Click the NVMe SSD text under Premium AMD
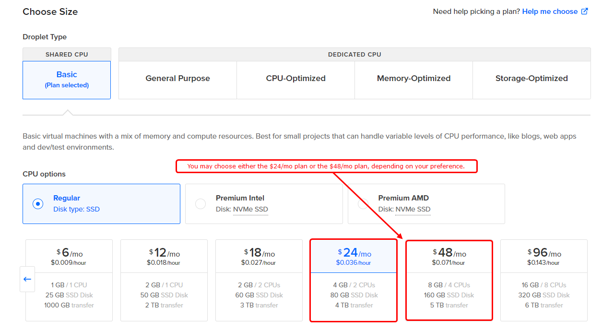This screenshot has width=614, height=330. click(x=413, y=209)
